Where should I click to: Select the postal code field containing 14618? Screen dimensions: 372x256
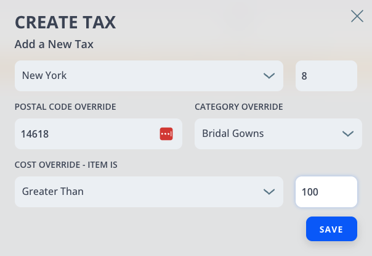99,134
